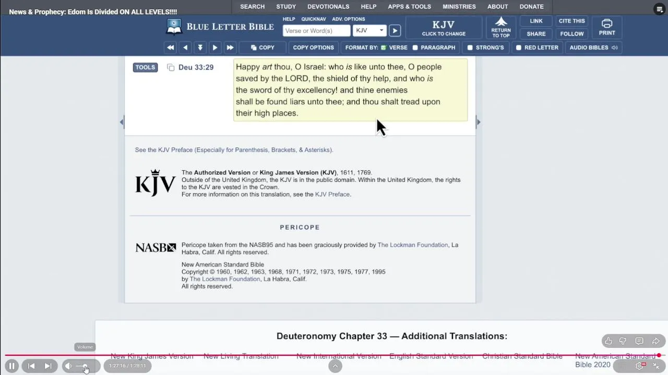Enable the Red Letter checkbox
The image size is (668, 375).
coord(519,47)
